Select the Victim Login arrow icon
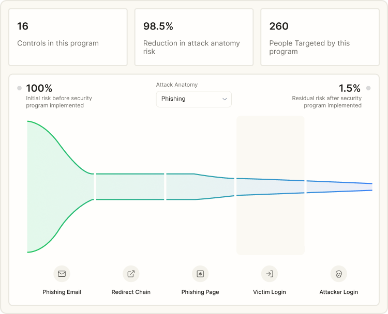Screen dimensions: 388x314 click(x=270, y=274)
